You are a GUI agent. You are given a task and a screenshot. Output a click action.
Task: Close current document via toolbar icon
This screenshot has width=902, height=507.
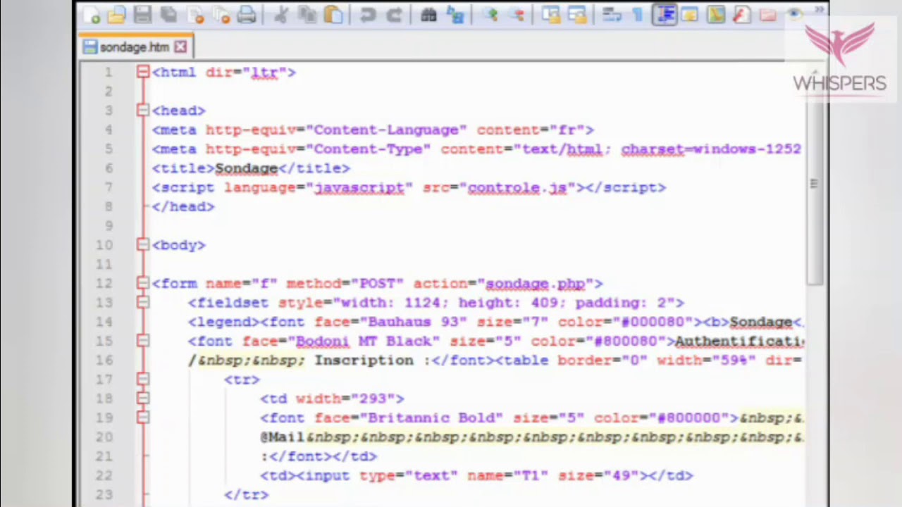195,15
